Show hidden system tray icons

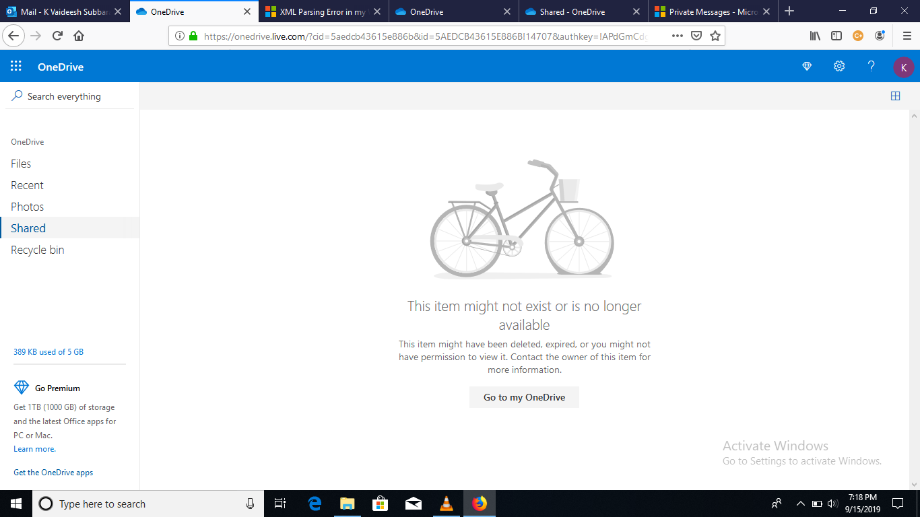(x=801, y=504)
